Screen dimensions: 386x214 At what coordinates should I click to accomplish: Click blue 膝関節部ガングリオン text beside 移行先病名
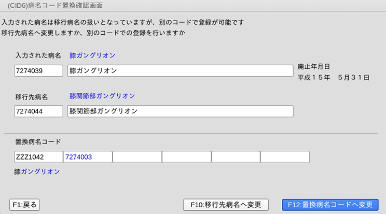[x=102, y=96]
